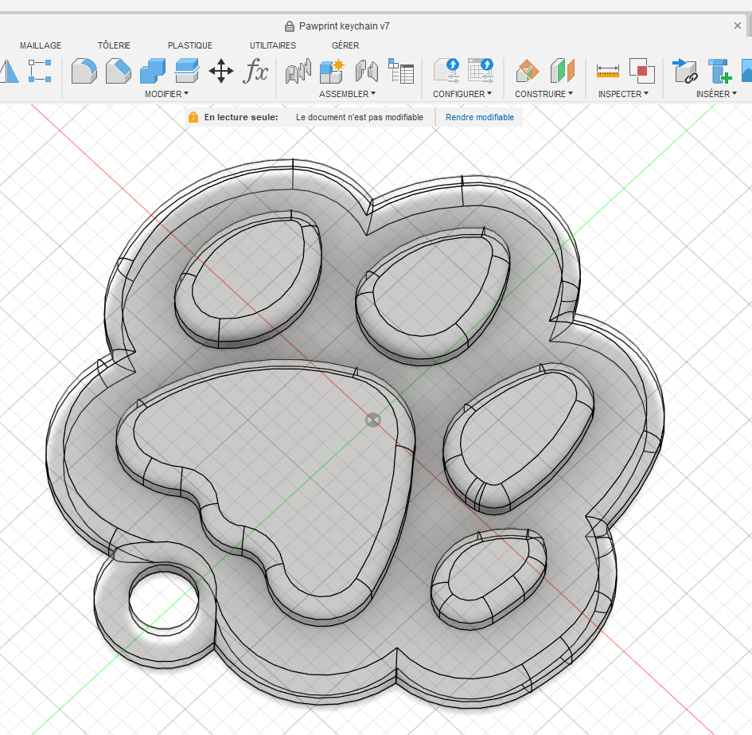Click the two blue cubes Combine icon
Viewport: 752px width, 735px height.
pos(153,71)
